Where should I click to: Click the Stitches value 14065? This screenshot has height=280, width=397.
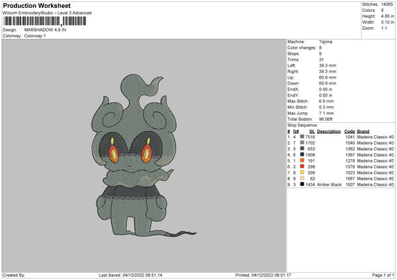tap(387, 5)
